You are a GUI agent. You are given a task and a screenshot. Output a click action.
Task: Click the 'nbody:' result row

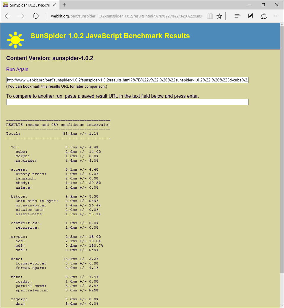pos(58,183)
